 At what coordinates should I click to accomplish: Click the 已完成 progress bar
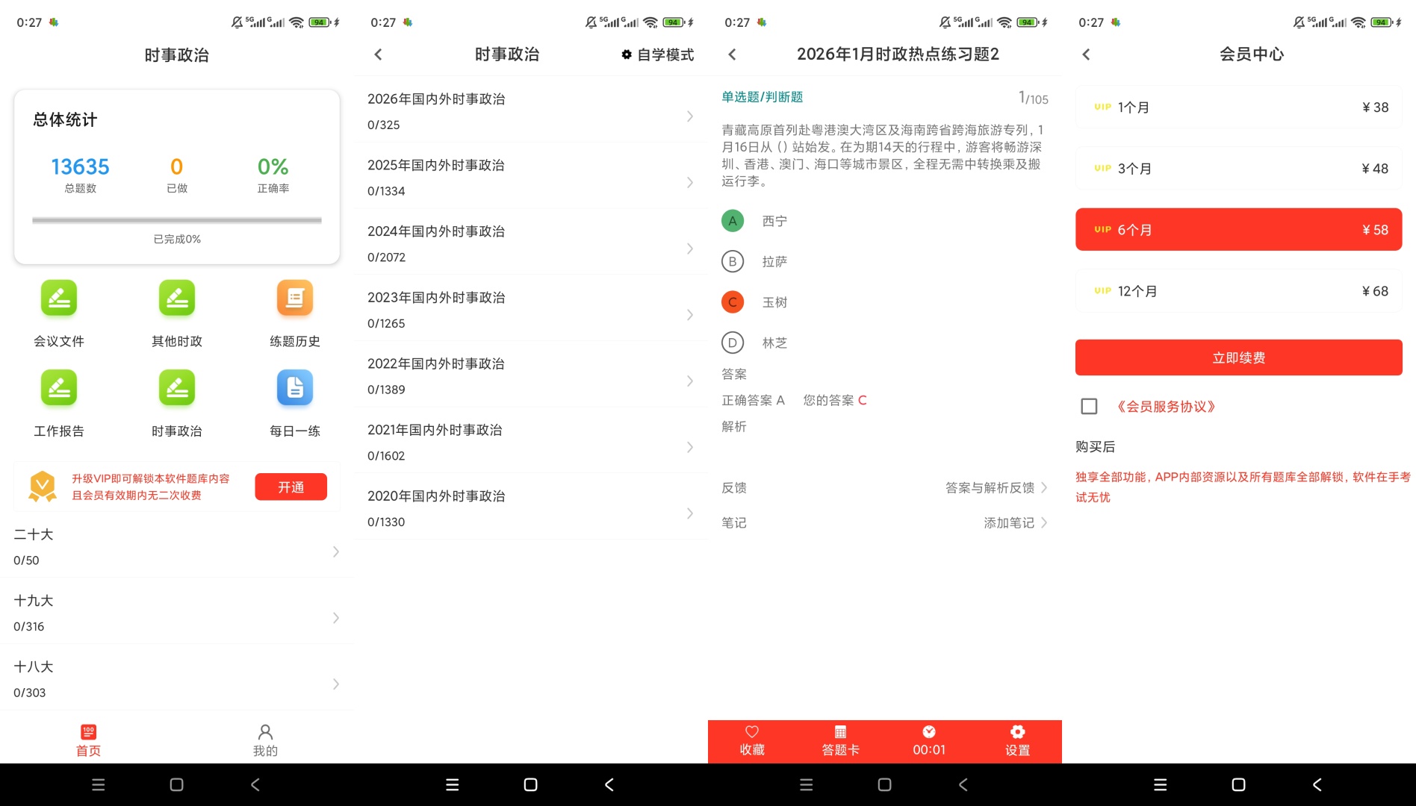pyautogui.click(x=177, y=220)
